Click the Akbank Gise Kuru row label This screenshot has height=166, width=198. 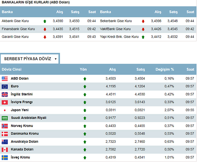point(15,21)
